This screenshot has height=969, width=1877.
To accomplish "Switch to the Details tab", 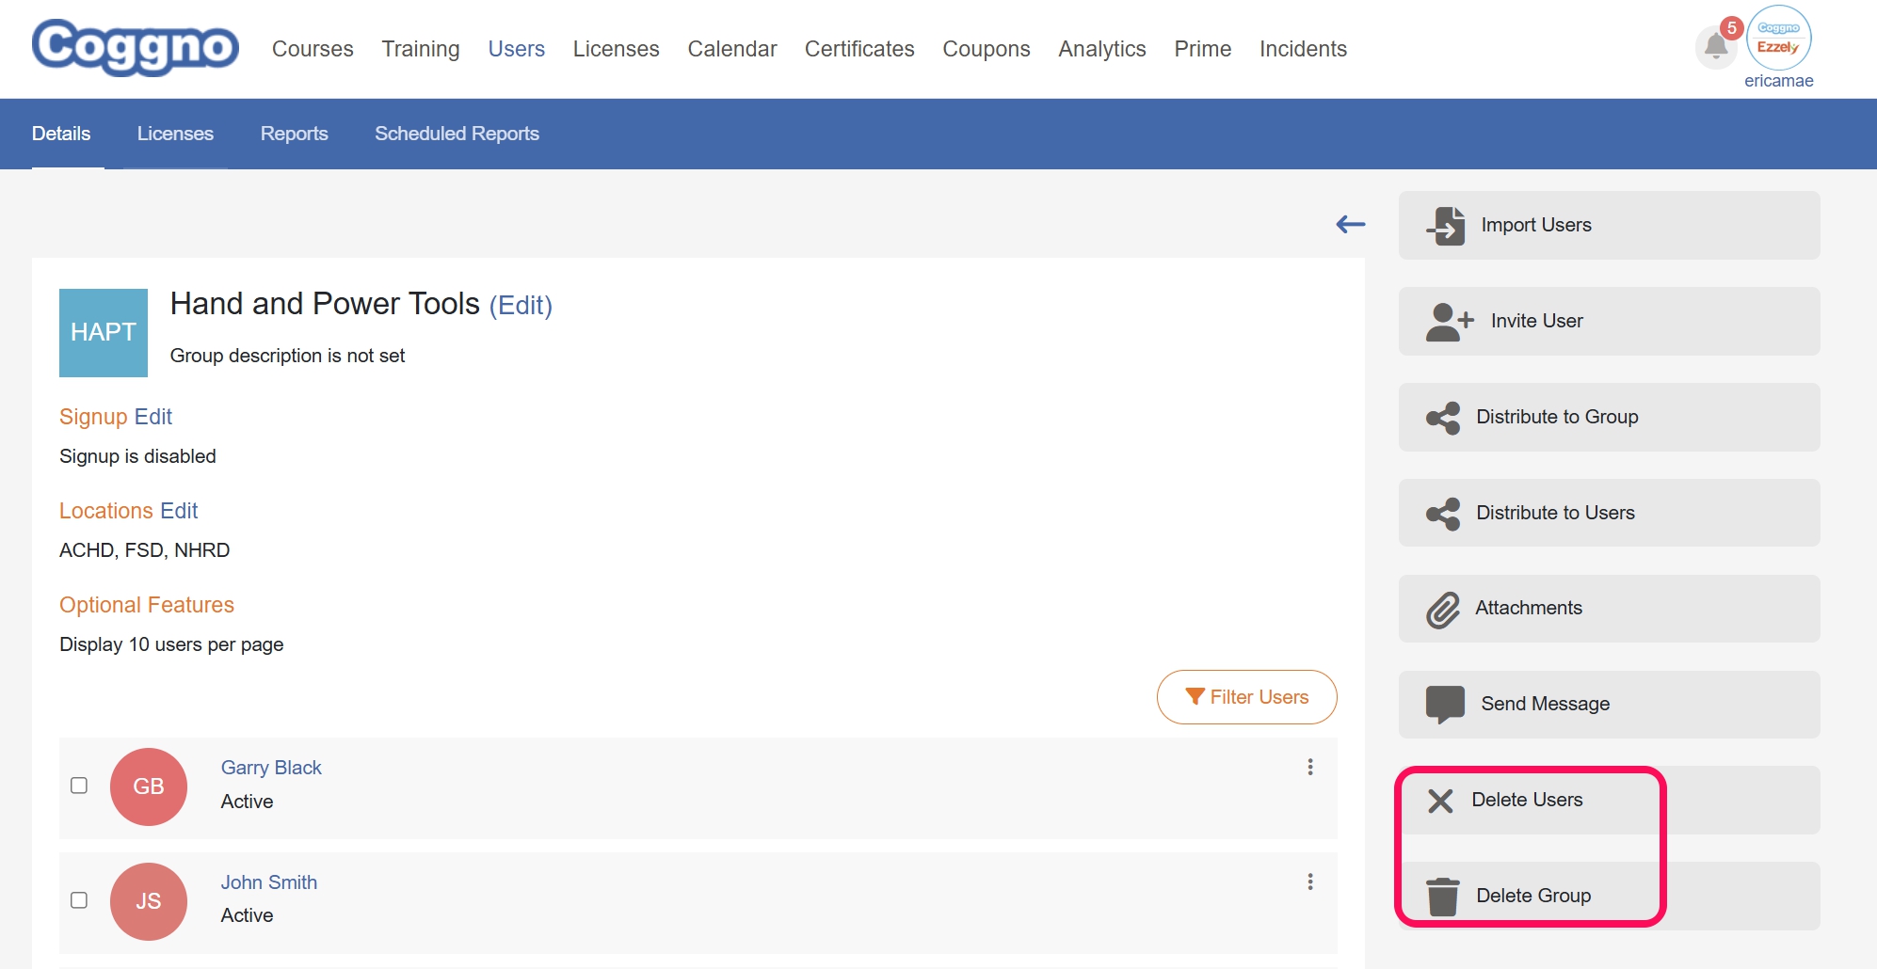I will click(x=61, y=134).
